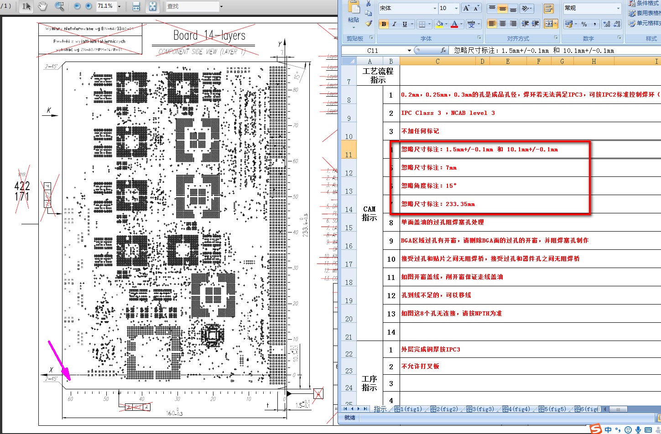
Task: Open the font size 10 dropdown
Action: point(456,8)
